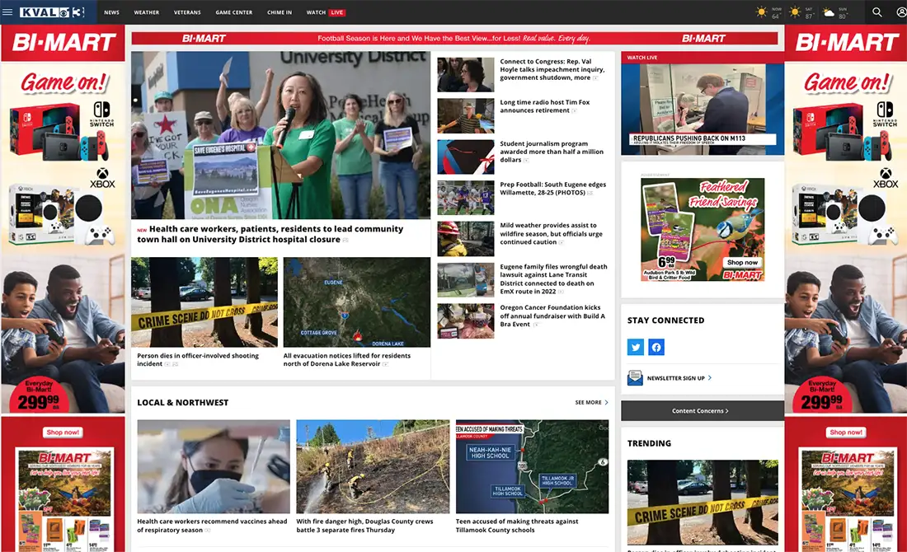907x552 pixels.
Task: Open Dorena Lake evacuation notices headline
Action: tap(346, 359)
